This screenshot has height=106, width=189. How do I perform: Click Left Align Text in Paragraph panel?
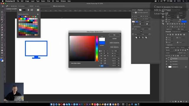(168, 34)
